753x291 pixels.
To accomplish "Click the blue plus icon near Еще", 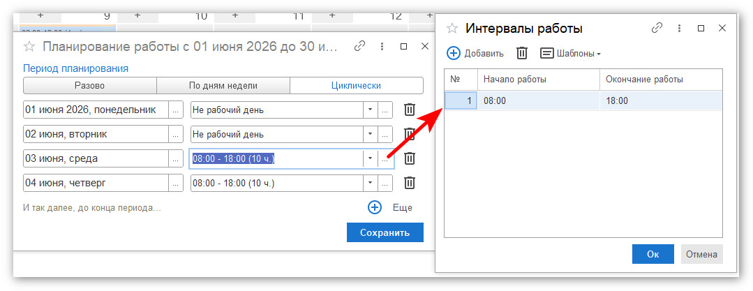I will point(375,207).
